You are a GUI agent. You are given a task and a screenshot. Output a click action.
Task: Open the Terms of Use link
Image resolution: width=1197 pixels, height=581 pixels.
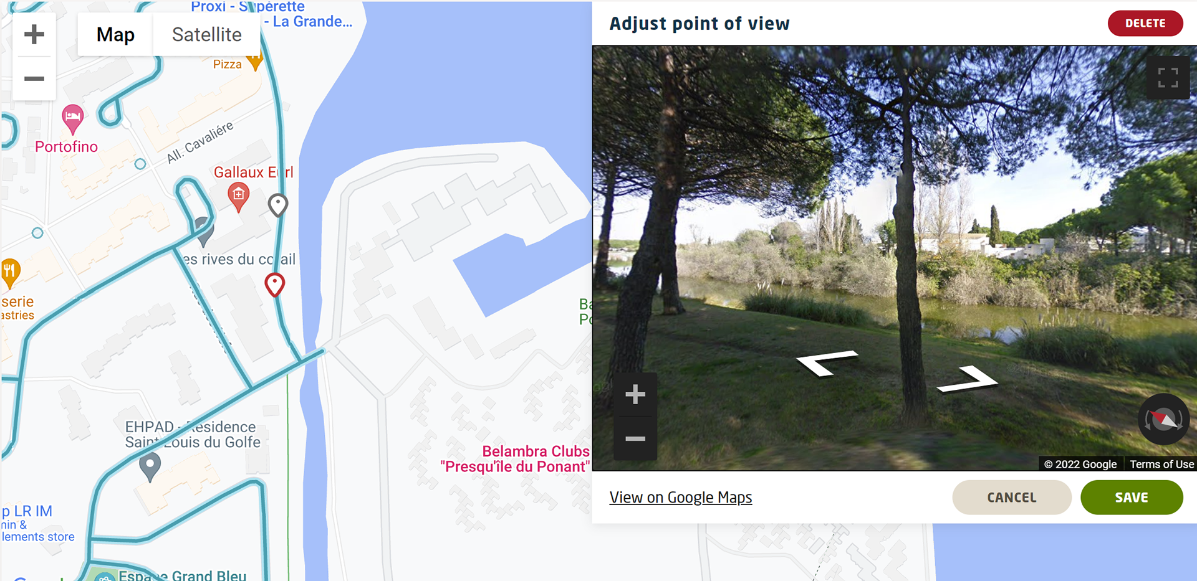1161,464
